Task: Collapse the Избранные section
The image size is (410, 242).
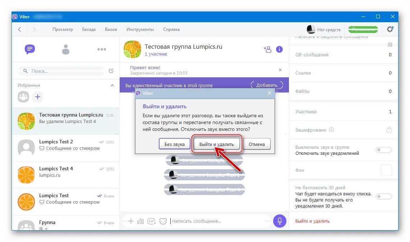Action: point(112,85)
